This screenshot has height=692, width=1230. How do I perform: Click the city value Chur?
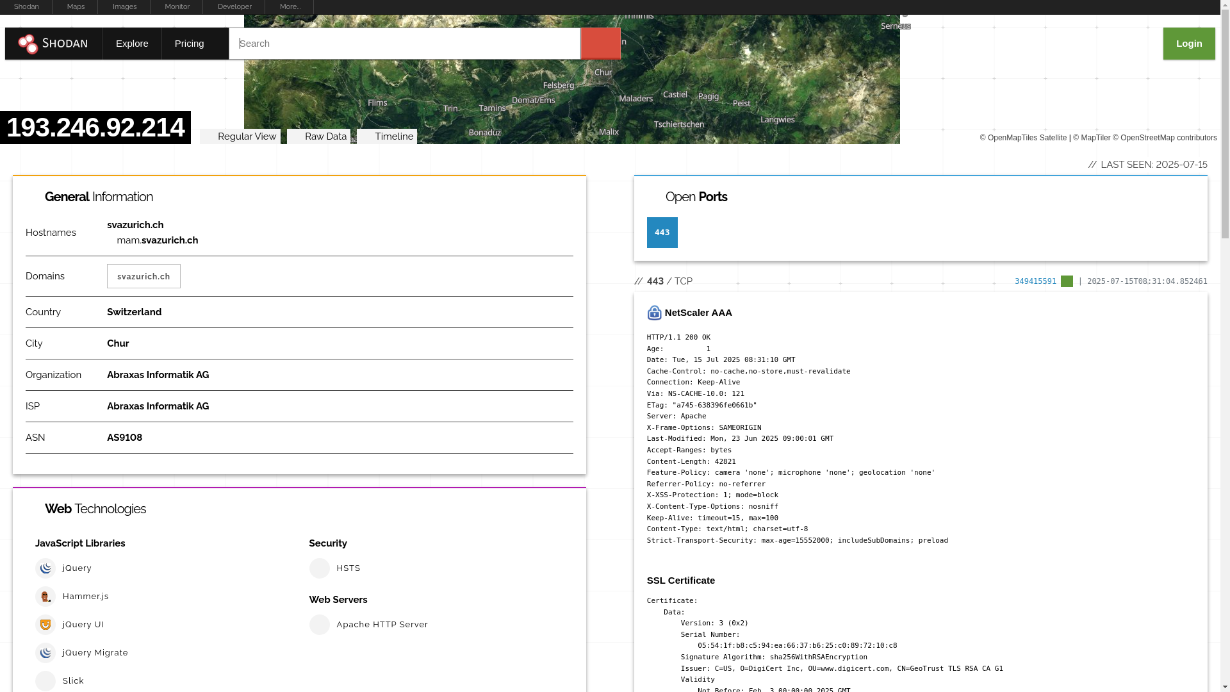coord(118,343)
